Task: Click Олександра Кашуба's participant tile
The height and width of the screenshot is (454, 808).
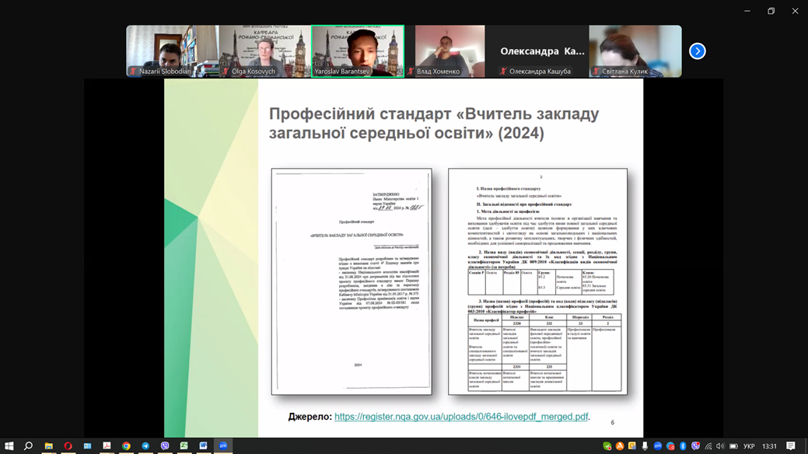Action: click(542, 51)
